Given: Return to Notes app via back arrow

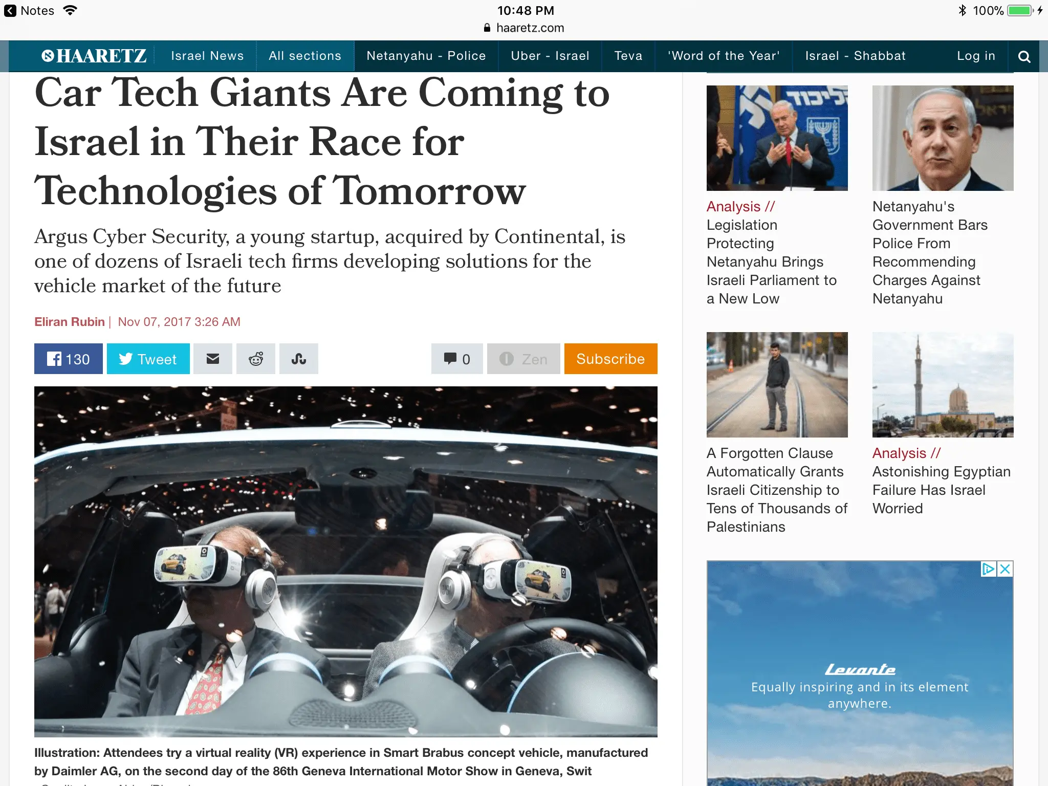Looking at the screenshot, I should point(10,11).
